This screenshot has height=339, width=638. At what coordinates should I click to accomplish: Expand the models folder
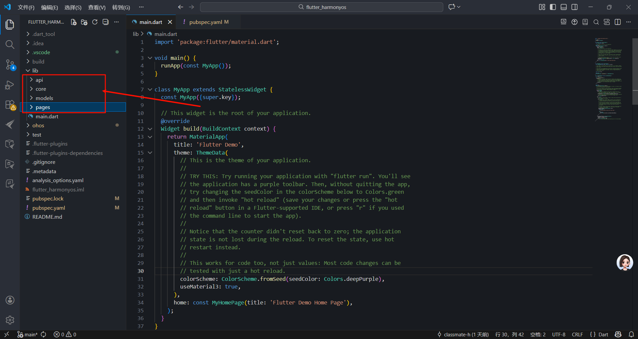tap(73, 98)
